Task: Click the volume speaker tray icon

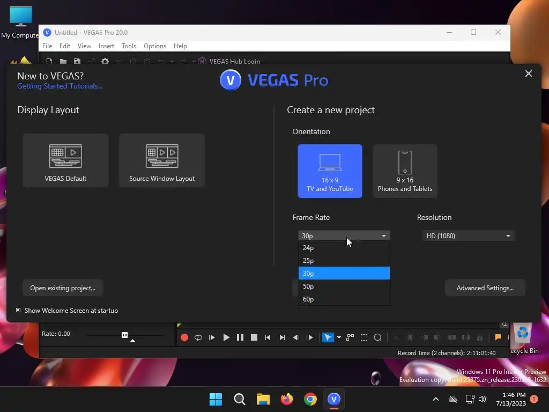Action: 483,399
